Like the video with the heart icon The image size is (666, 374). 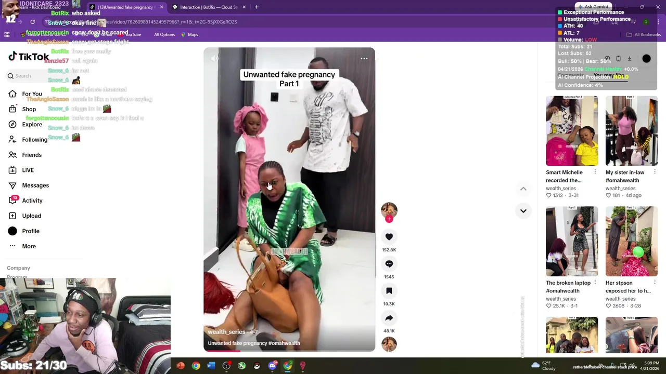click(x=389, y=237)
